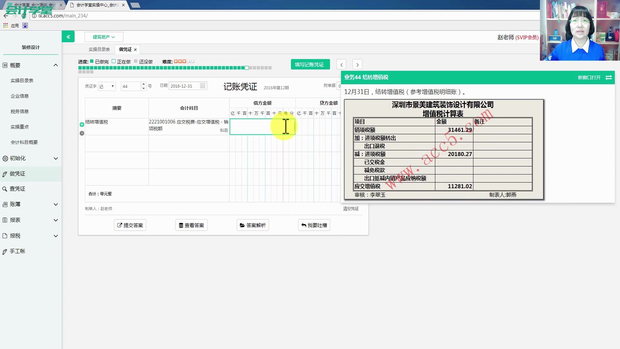Open the 凭证字 voucher type dropdown
The width and height of the screenshot is (620, 349).
click(107, 86)
